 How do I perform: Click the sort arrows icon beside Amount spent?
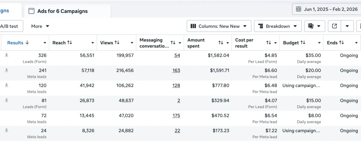(x=221, y=43)
